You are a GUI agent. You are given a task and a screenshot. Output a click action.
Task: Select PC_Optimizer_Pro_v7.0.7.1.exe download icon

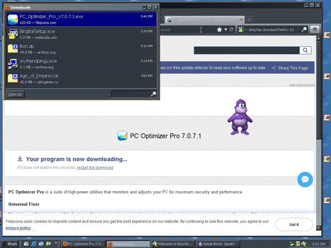[13, 19]
